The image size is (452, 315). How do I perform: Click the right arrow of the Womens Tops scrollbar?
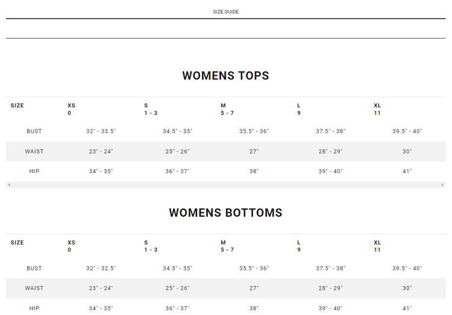(x=443, y=185)
